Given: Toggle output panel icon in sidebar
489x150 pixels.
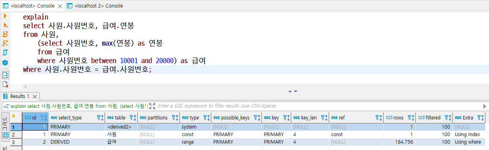Looking at the screenshot, I should [x=5, y=75].
